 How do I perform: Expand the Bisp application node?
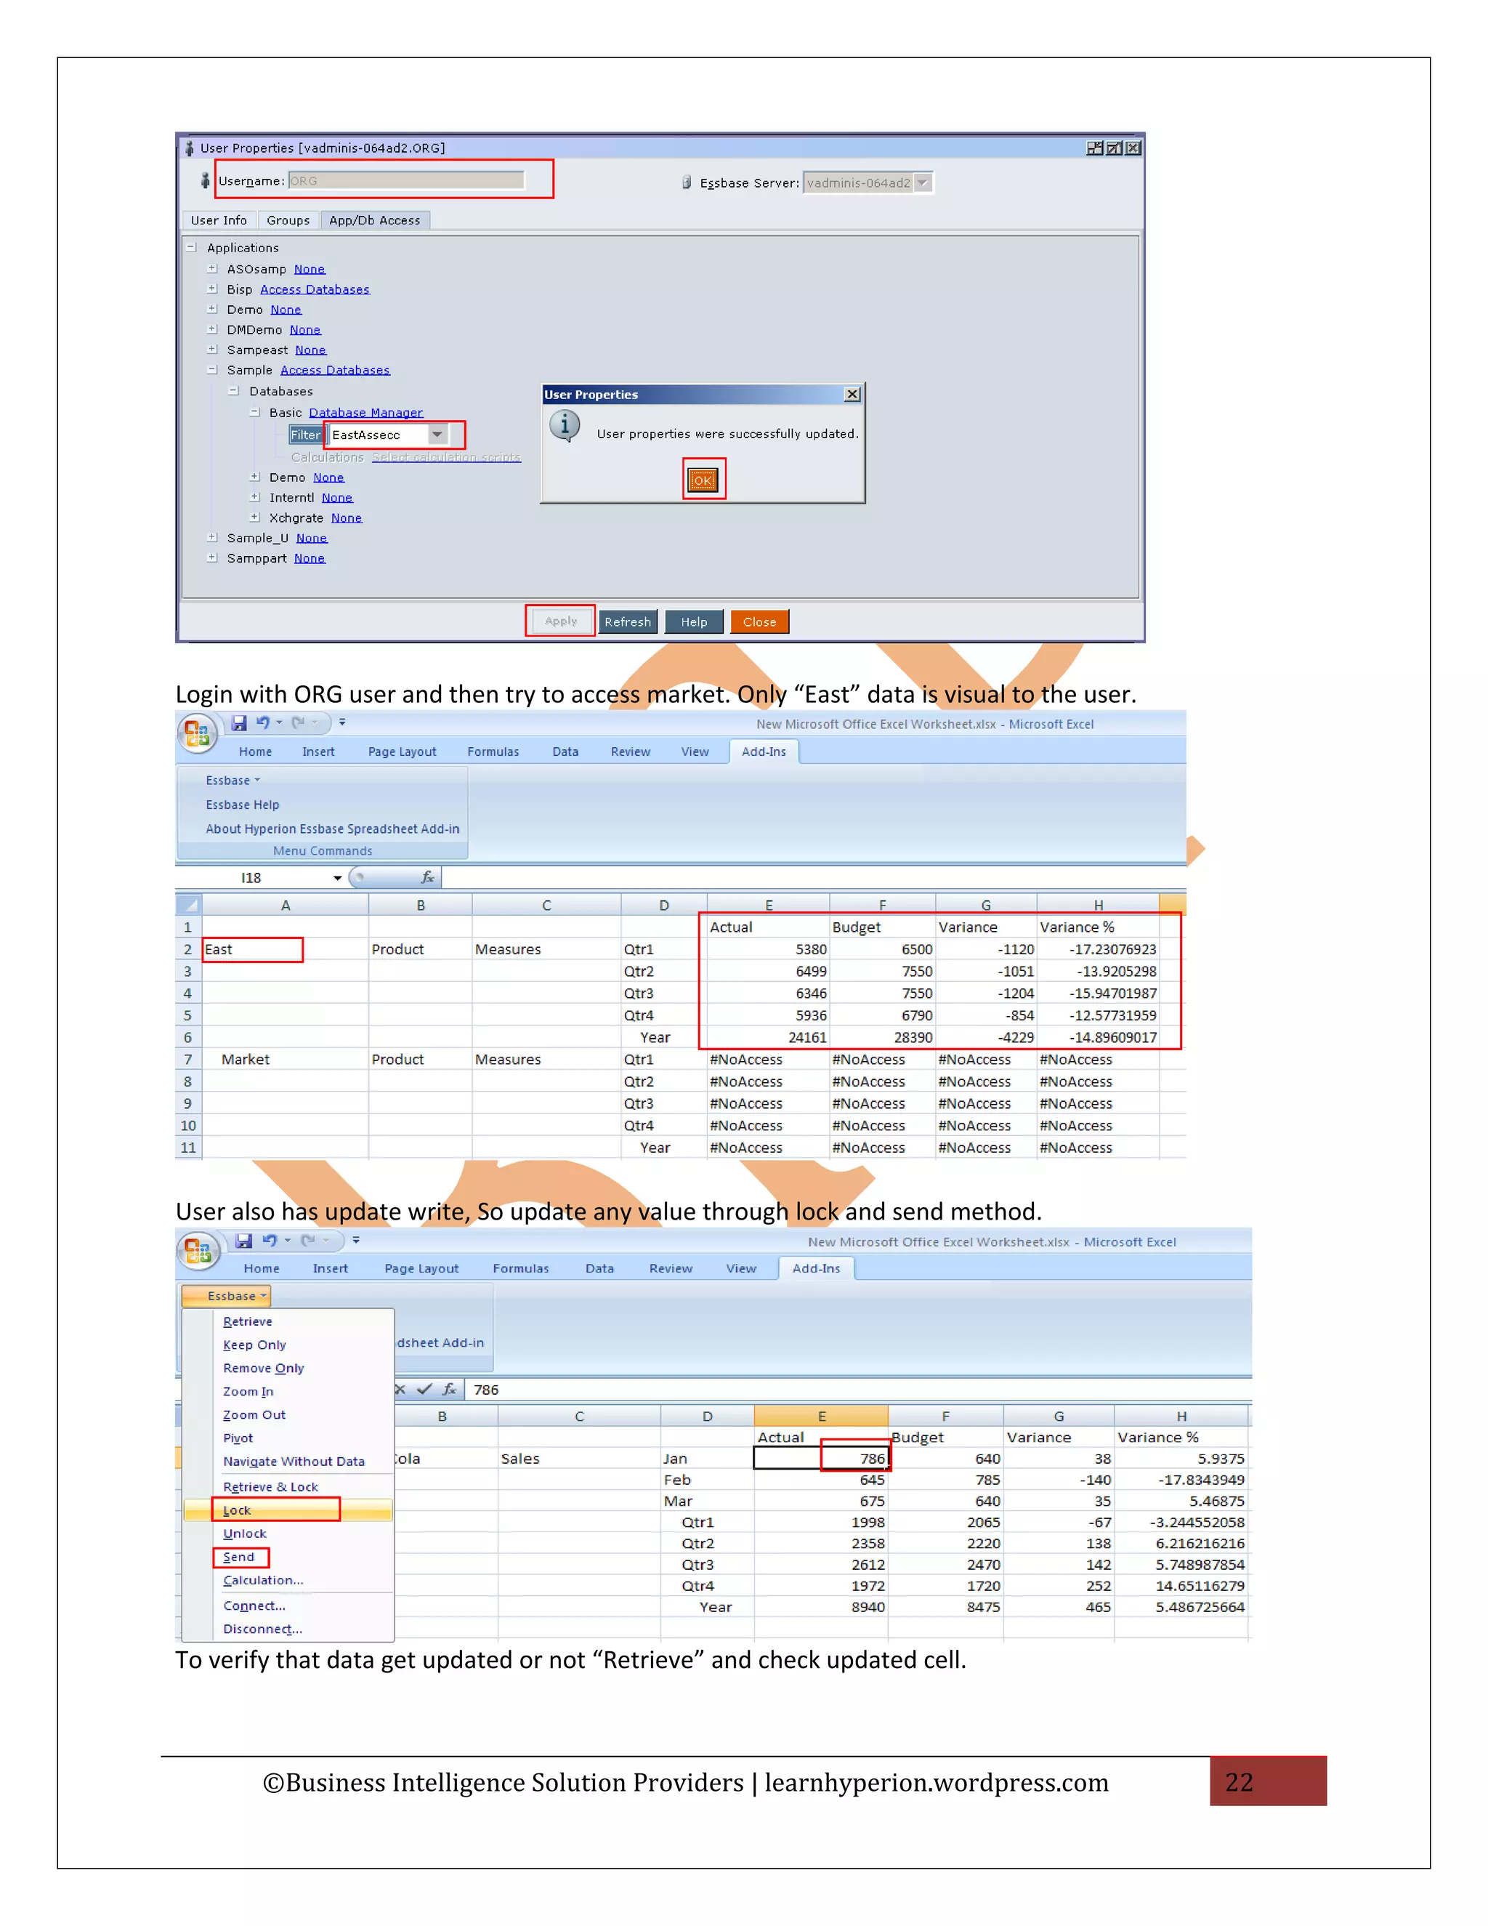(211, 289)
